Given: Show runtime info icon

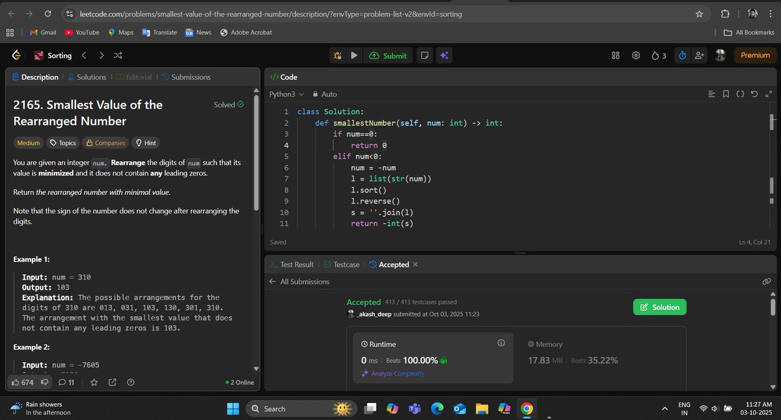Looking at the screenshot, I should coord(500,343).
